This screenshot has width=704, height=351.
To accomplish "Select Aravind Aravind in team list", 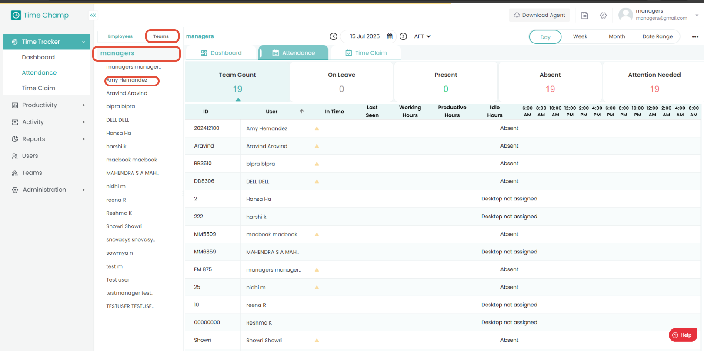I will tap(127, 93).
